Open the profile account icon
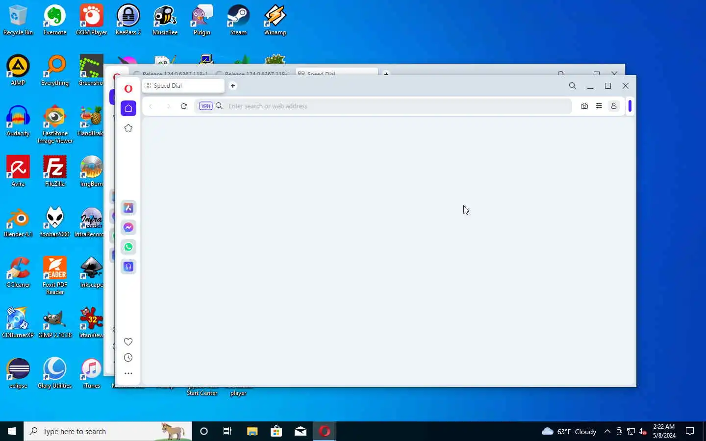The image size is (706, 441). coord(614,106)
